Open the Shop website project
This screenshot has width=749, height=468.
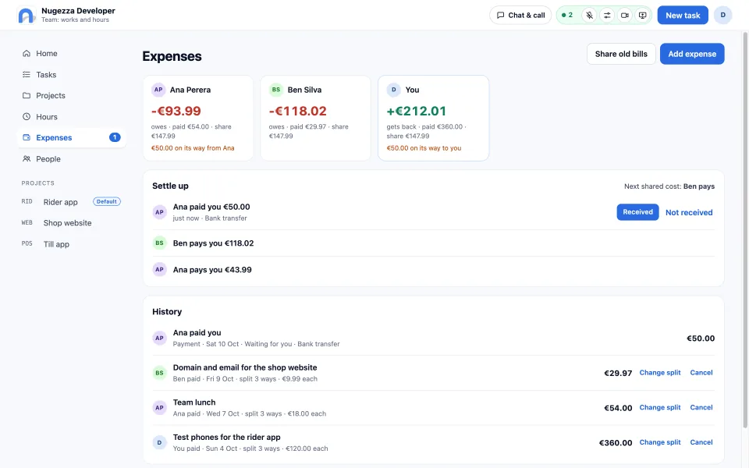point(71,223)
